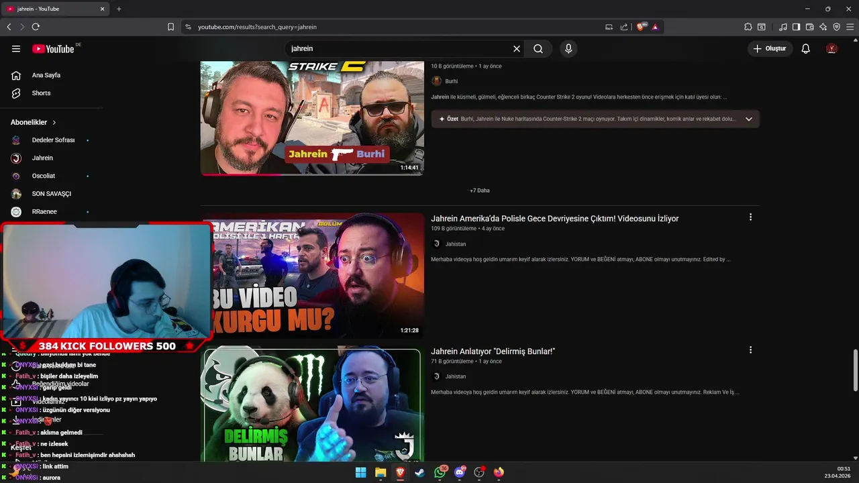Click the page vertical scrollbar thumb
Image resolution: width=859 pixels, height=483 pixels.
[855, 370]
